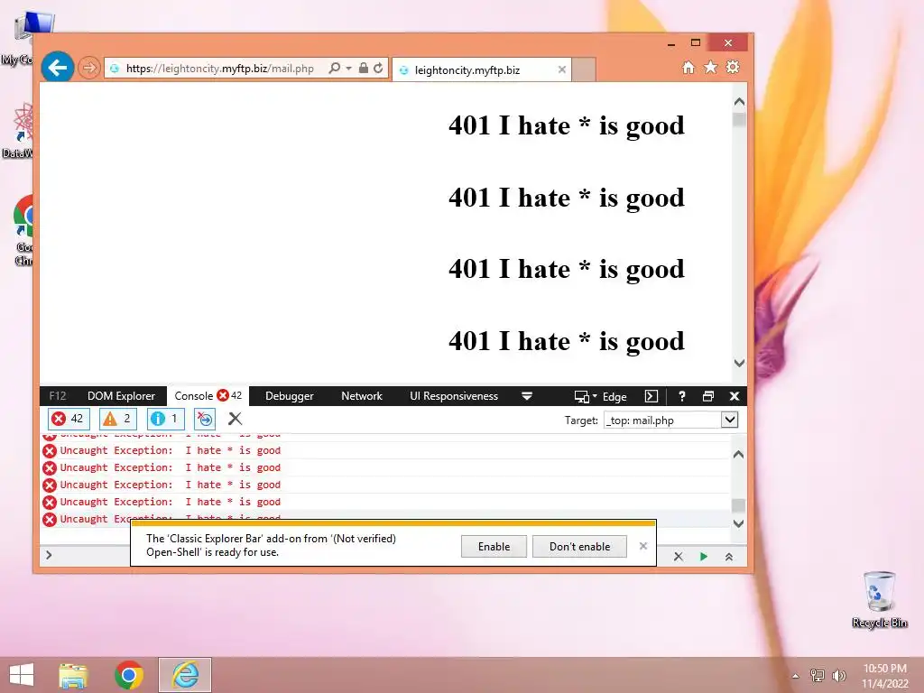Minimize the Internet Explorer window
Viewport: 924px width, 693px height.
(x=671, y=43)
